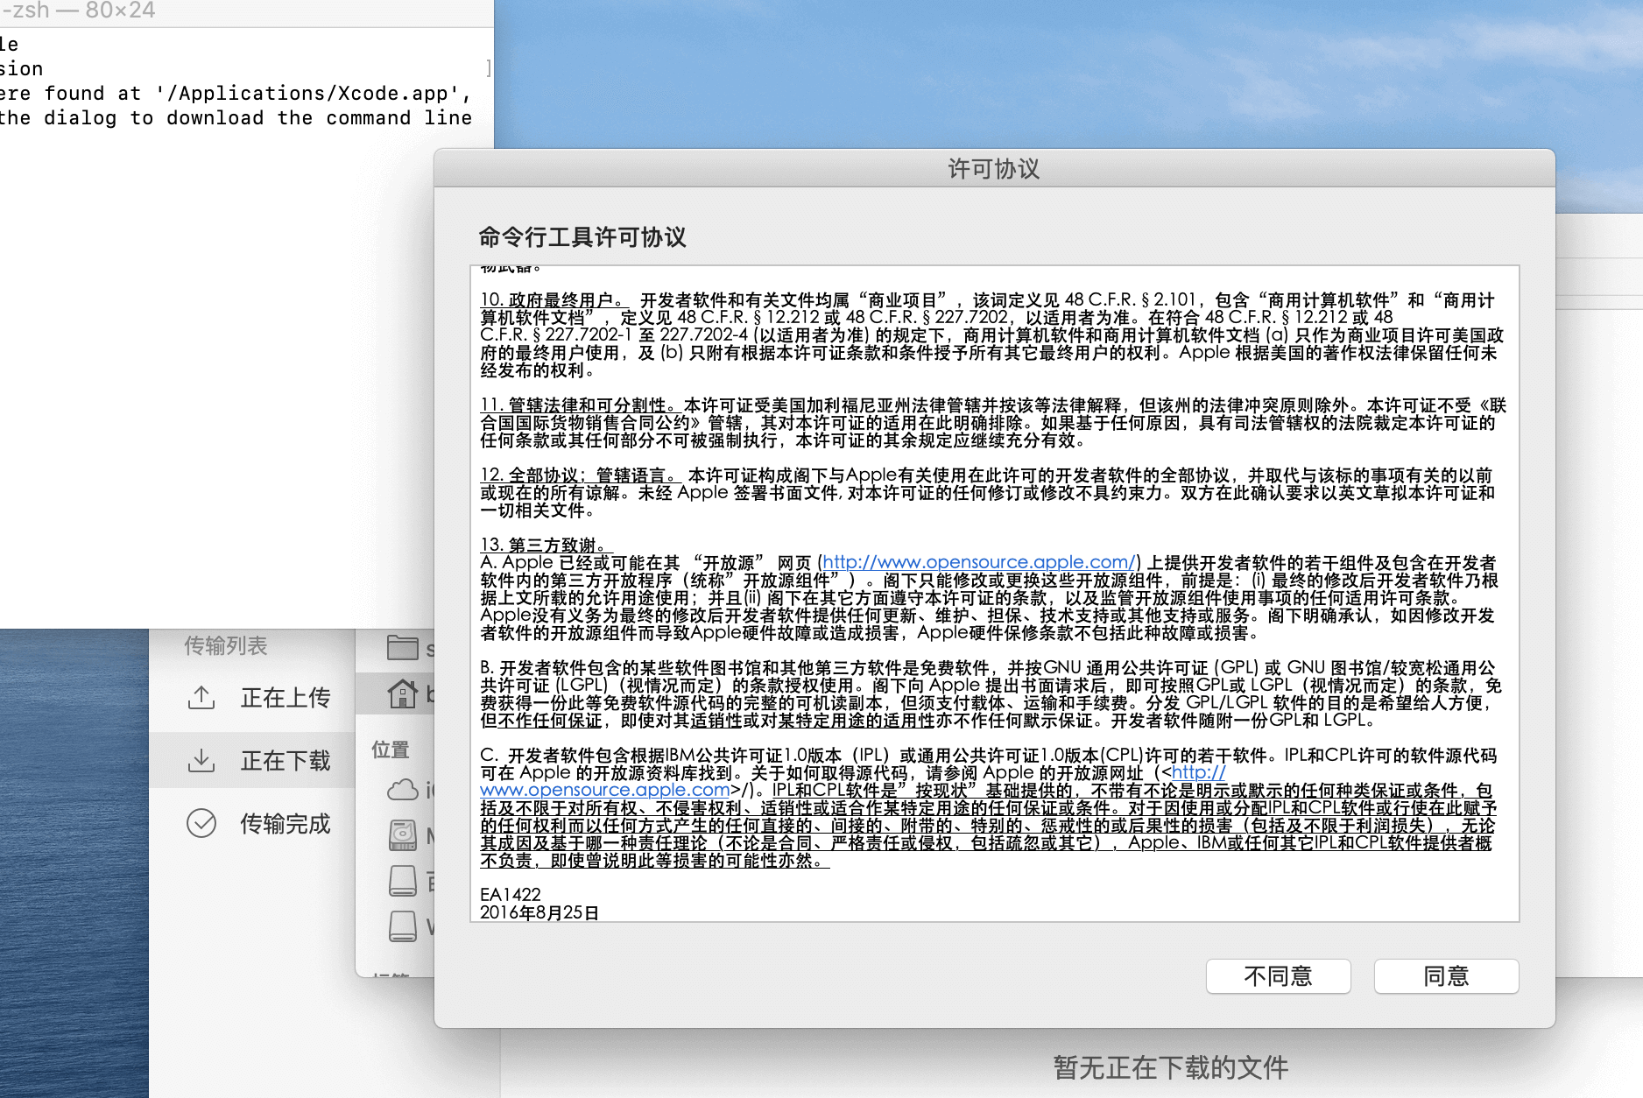Click the iCloud cloud icon in sidebar

(403, 790)
